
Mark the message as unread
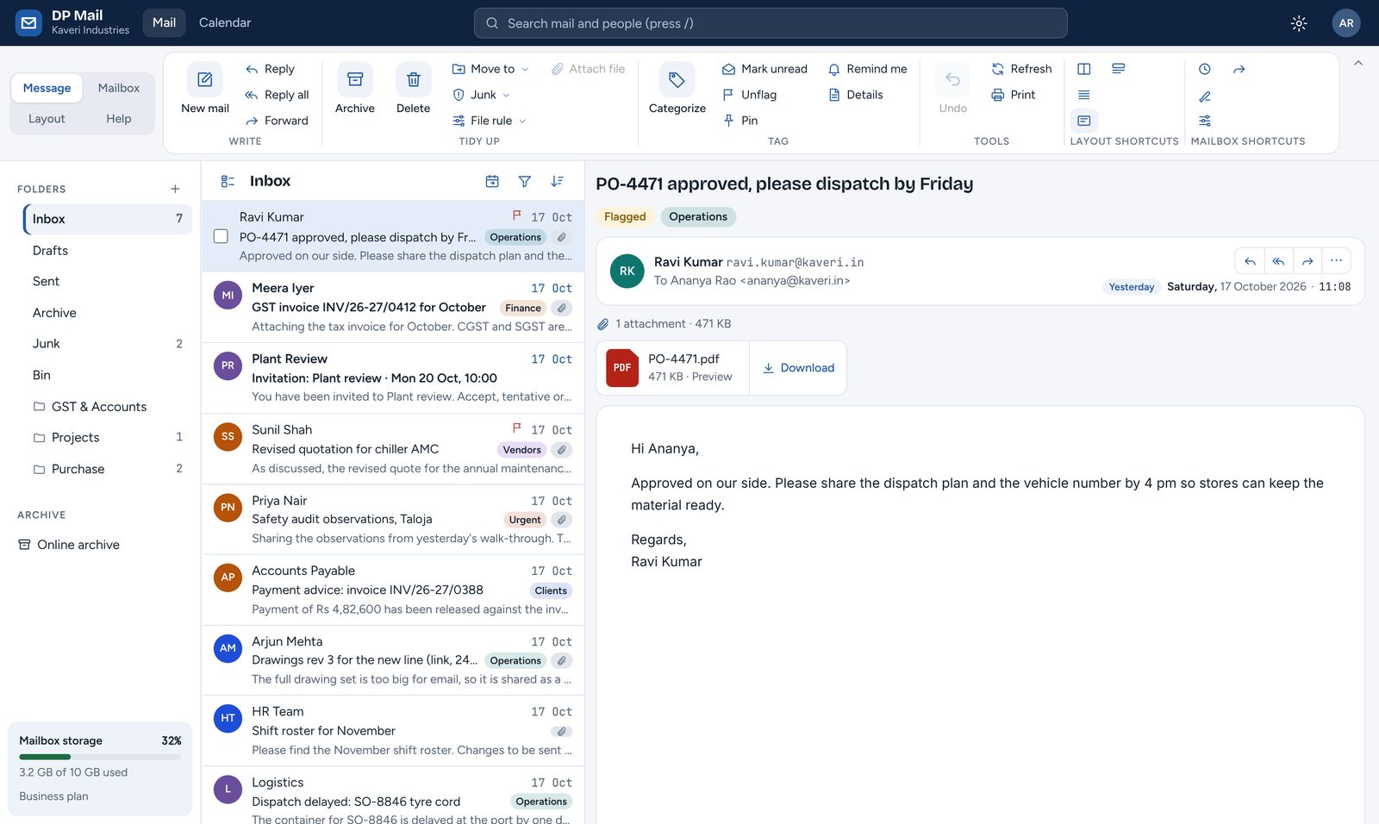pos(764,69)
